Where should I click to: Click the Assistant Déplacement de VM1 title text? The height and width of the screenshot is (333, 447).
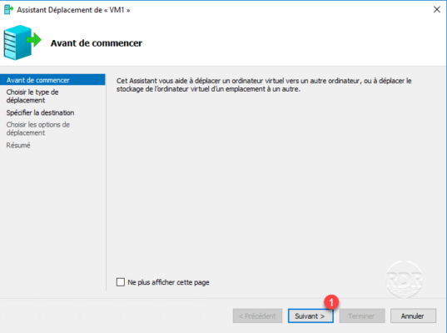pos(73,10)
